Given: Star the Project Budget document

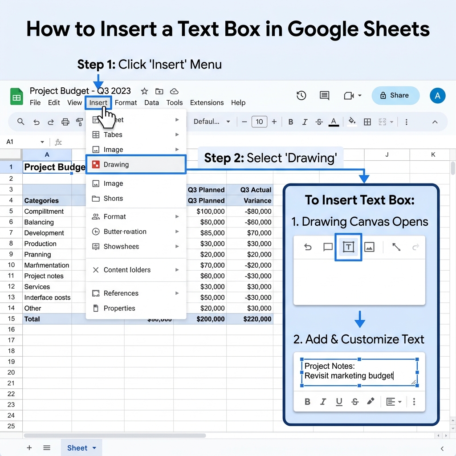Looking at the screenshot, I should pyautogui.click(x=144, y=91).
